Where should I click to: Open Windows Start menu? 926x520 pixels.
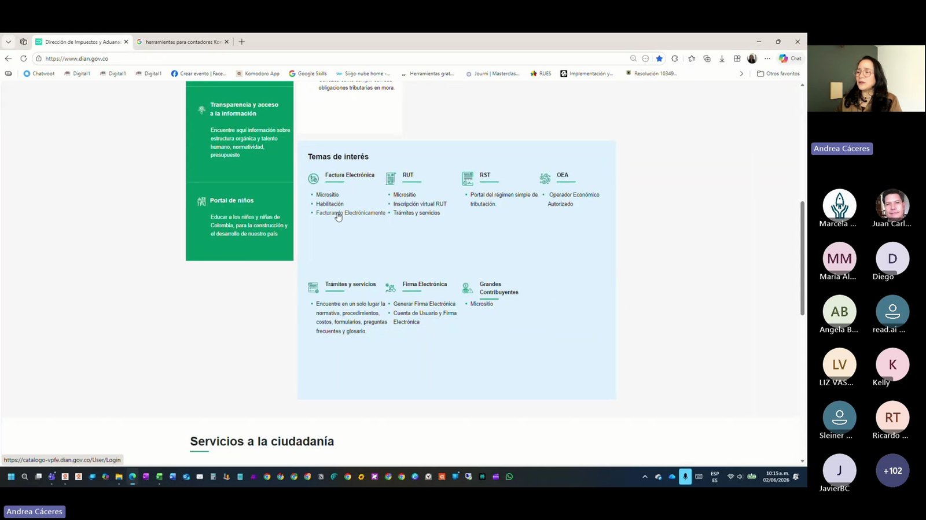[10, 477]
